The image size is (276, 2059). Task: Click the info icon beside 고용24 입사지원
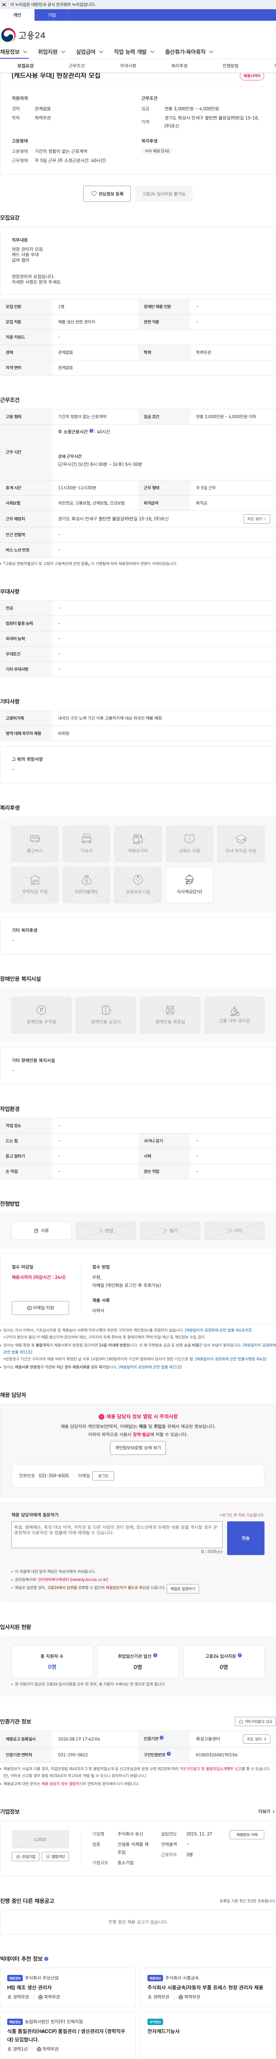click(x=240, y=1655)
